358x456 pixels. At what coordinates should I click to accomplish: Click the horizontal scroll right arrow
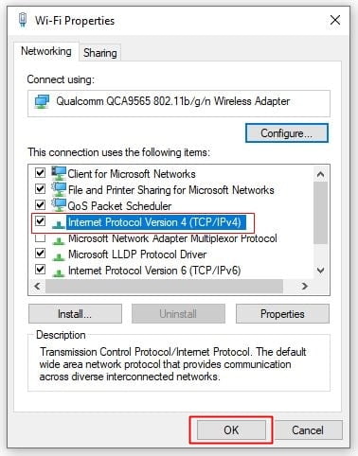coord(305,286)
